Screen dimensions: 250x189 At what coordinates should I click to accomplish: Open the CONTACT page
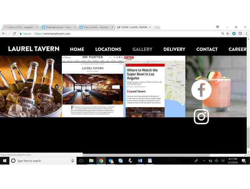coord(207,49)
